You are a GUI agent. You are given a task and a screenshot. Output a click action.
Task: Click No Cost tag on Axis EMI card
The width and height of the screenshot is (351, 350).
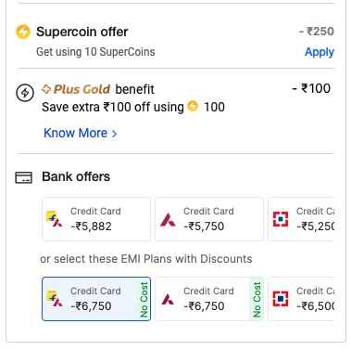pyautogui.click(x=257, y=299)
